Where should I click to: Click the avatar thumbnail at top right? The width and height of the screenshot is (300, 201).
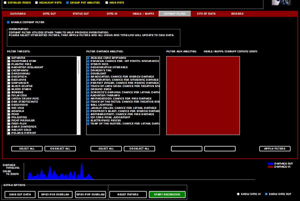tap(281, 2)
